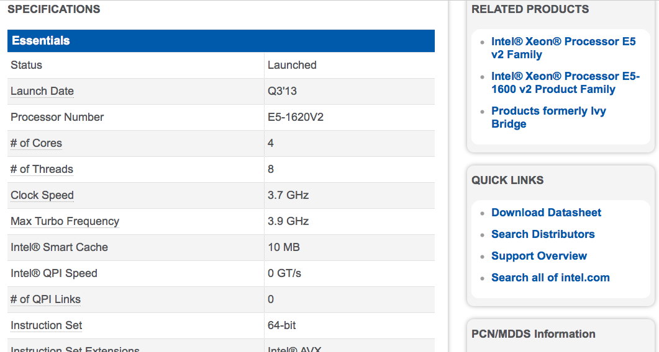
Task: Click the Max Turbo Frequency term label
Action: [65, 221]
